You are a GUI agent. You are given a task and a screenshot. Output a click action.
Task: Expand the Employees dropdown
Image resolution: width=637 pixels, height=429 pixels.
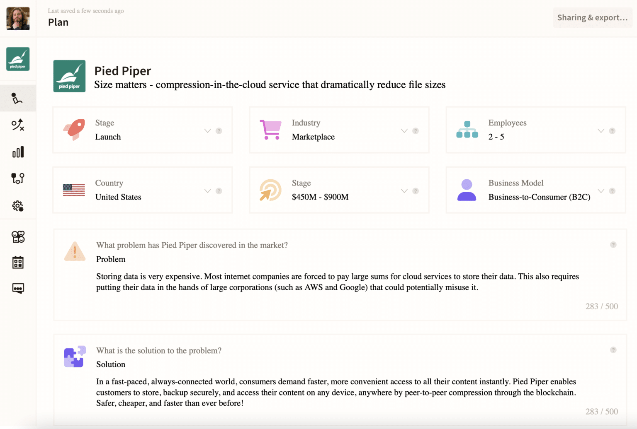click(x=601, y=131)
